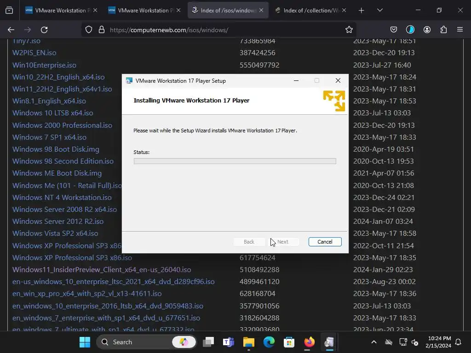
Task: Show hidden system tray icons
Action: coord(374,342)
